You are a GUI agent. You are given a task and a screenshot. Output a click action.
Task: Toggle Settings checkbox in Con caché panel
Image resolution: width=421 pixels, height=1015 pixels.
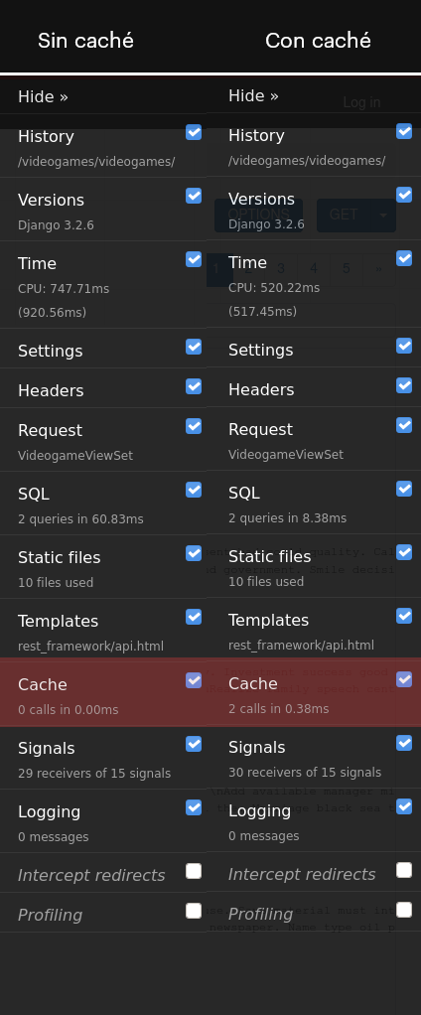(404, 346)
